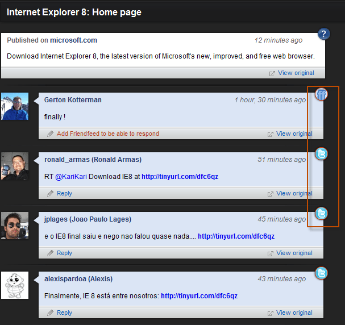Click Twitter badge on alexispardoa comment

321,273
